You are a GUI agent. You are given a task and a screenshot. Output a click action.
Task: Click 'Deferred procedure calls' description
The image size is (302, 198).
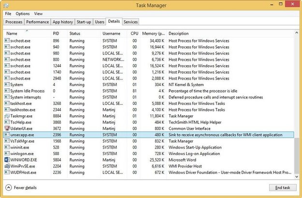(x=216, y=97)
